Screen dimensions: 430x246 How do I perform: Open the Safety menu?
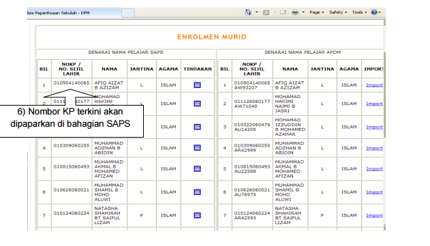coord(338,12)
